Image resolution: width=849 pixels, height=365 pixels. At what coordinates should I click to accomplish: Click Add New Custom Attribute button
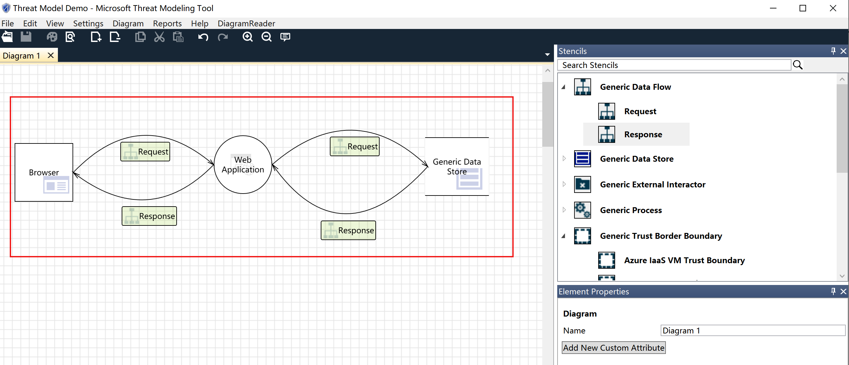(x=613, y=348)
